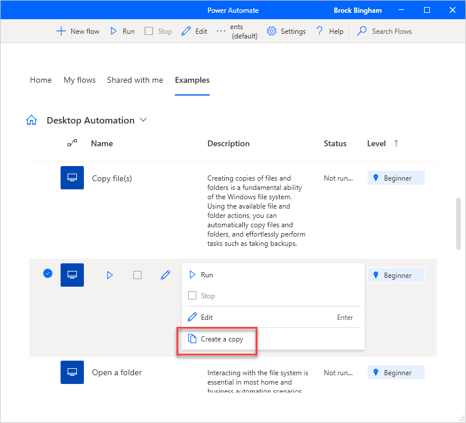Click the inline Run play icon on the selected row
The width and height of the screenshot is (466, 423).
[110, 274]
